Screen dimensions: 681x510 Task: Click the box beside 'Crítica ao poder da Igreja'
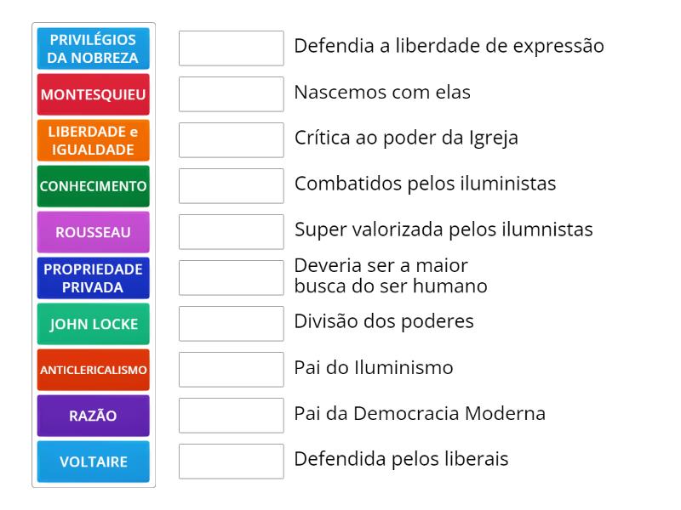232,140
